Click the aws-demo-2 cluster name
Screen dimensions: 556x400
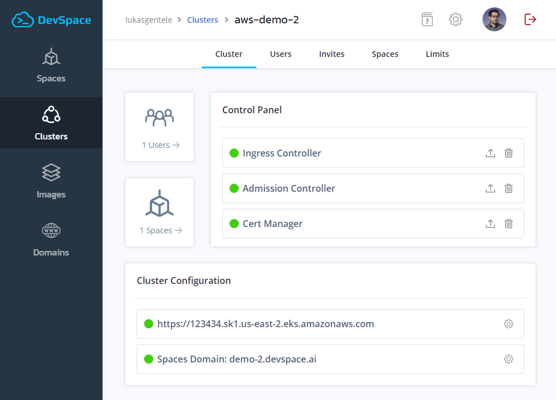coord(267,20)
